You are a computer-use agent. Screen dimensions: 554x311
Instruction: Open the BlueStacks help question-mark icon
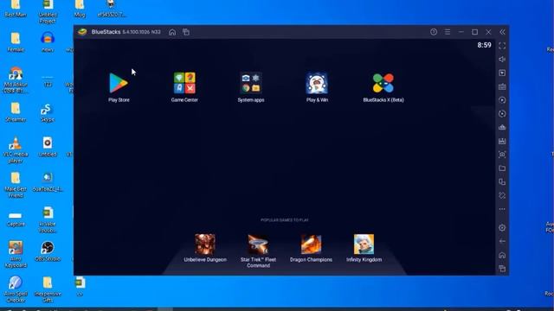tap(434, 32)
